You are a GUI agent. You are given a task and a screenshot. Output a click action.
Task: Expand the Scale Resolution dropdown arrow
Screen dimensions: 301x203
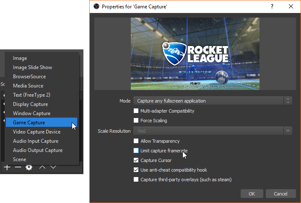288,131
